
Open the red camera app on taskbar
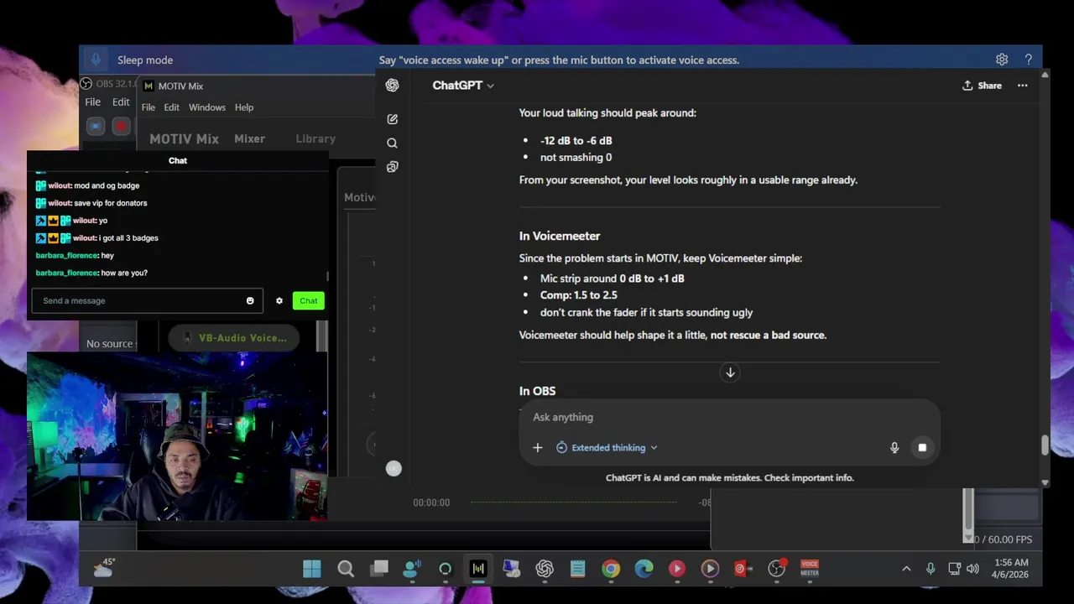742,569
